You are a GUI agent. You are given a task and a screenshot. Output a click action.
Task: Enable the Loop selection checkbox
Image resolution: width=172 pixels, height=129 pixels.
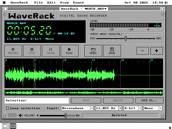tap(7, 108)
